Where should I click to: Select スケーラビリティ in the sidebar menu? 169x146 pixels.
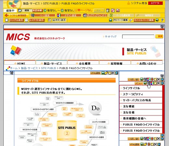click(141, 94)
